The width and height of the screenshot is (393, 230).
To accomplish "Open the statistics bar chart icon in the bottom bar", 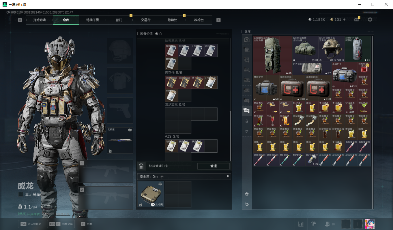I will click(x=301, y=224).
